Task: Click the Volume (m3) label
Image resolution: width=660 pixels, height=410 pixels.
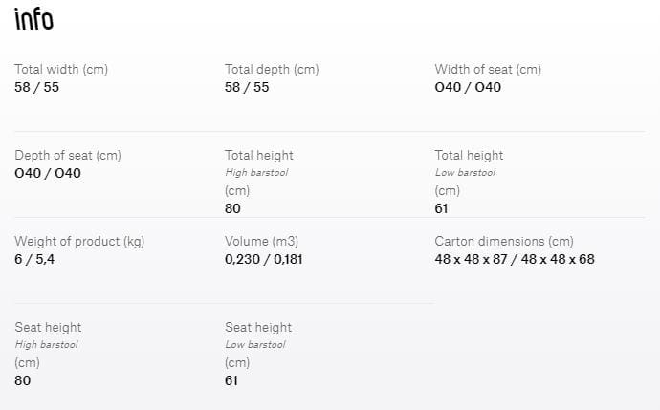Action: [x=261, y=241]
